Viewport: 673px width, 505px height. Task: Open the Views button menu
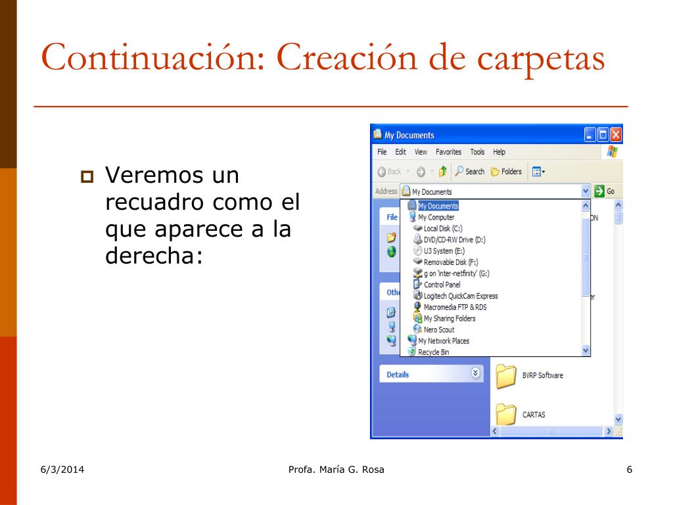[x=538, y=172]
